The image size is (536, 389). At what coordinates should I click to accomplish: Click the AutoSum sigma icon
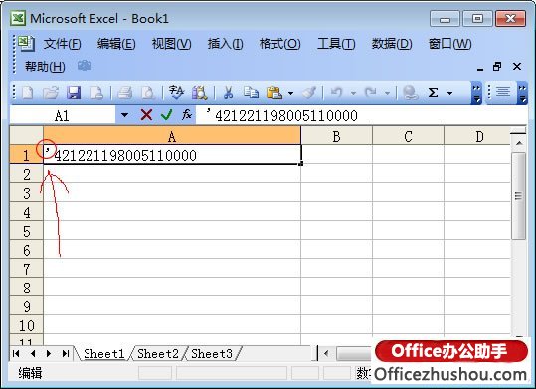click(434, 93)
